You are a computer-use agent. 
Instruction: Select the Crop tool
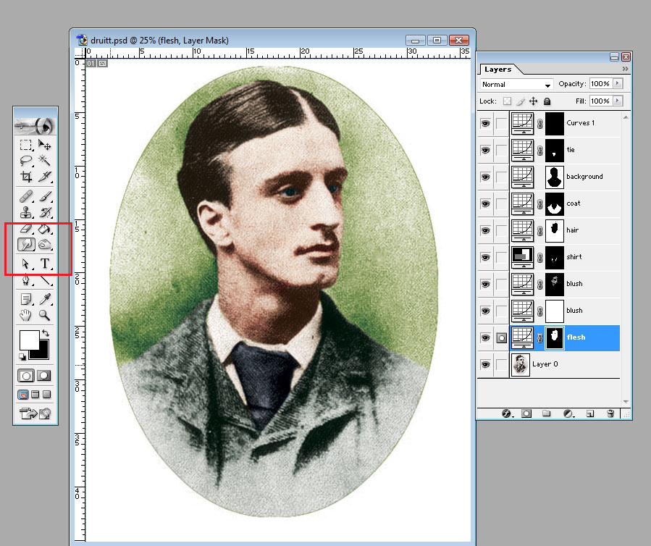pyautogui.click(x=26, y=177)
